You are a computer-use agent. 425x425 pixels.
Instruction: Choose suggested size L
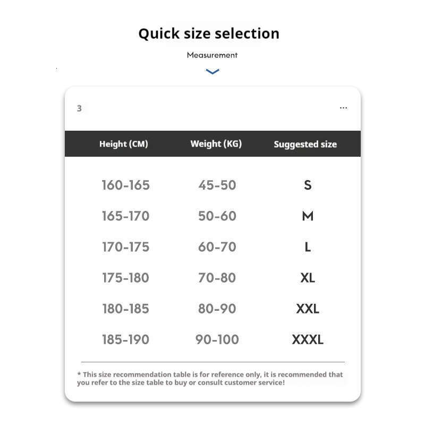[x=308, y=247]
